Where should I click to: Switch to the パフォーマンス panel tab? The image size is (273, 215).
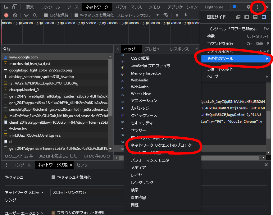click(x=129, y=7)
